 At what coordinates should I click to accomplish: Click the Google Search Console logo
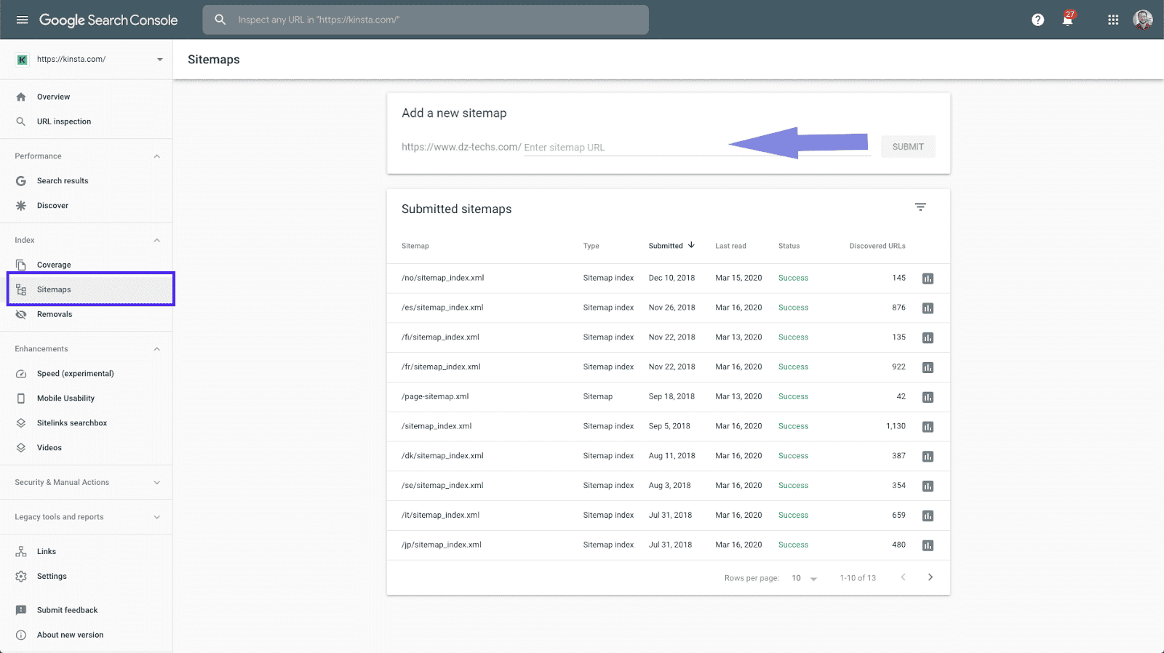pos(108,20)
